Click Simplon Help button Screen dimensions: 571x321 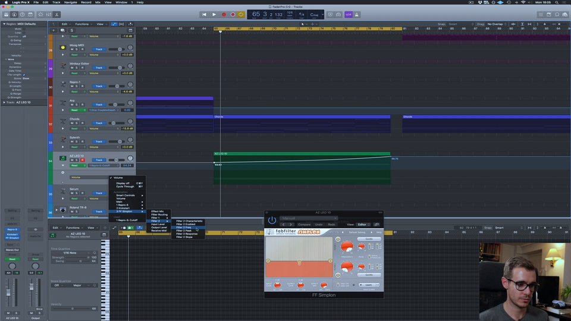pos(379,232)
